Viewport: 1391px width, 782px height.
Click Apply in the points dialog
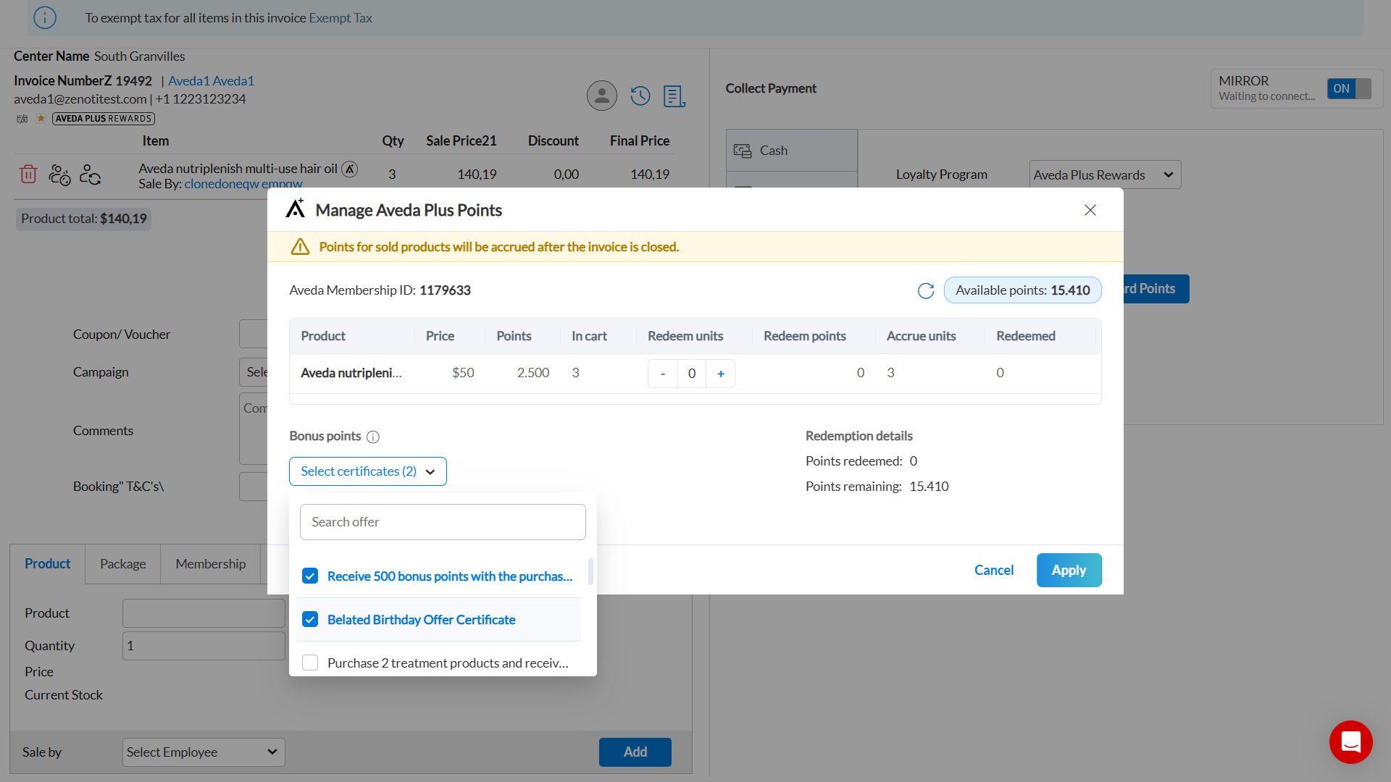point(1069,570)
